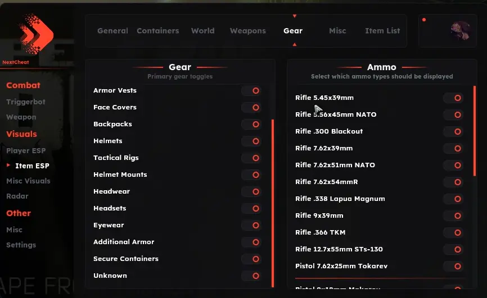Toggle Rifle .338 Lapua Magnum ammo
Image resolution: width=487 pixels, height=298 pixels.
coord(453,199)
